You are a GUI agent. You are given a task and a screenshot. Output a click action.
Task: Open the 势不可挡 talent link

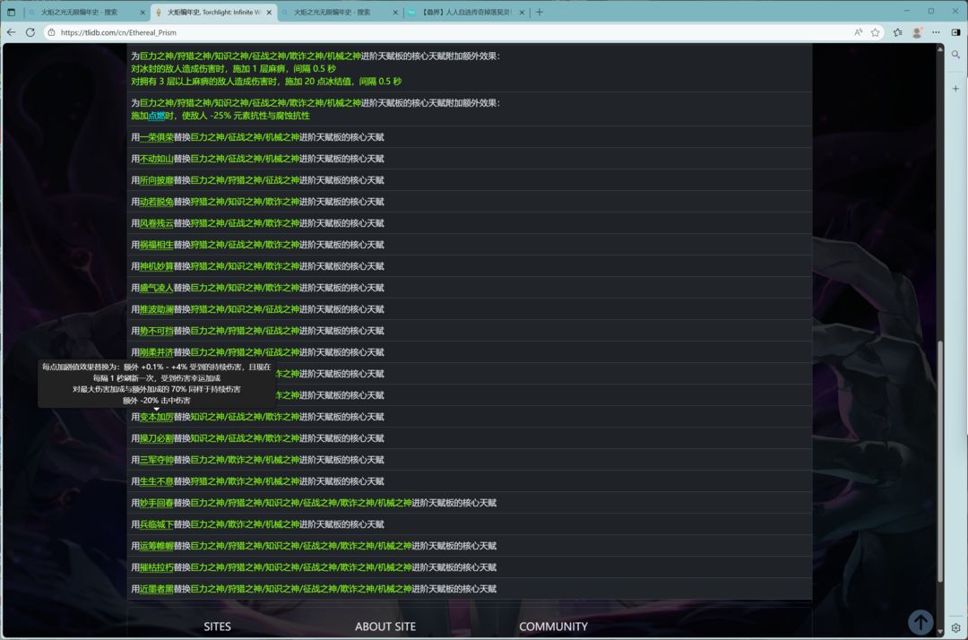click(x=156, y=331)
